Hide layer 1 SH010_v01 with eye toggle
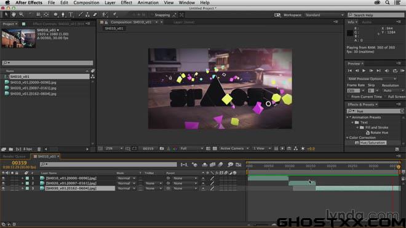406x228 pixels. pos(3,178)
